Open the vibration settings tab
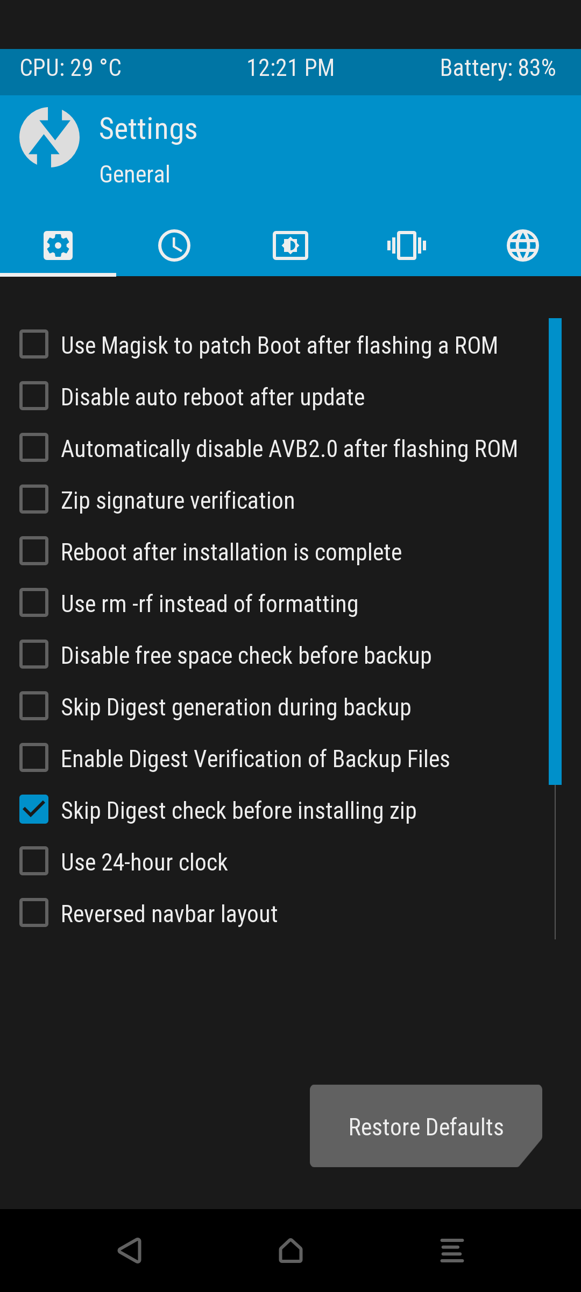The height and width of the screenshot is (1292, 581). [x=407, y=246]
